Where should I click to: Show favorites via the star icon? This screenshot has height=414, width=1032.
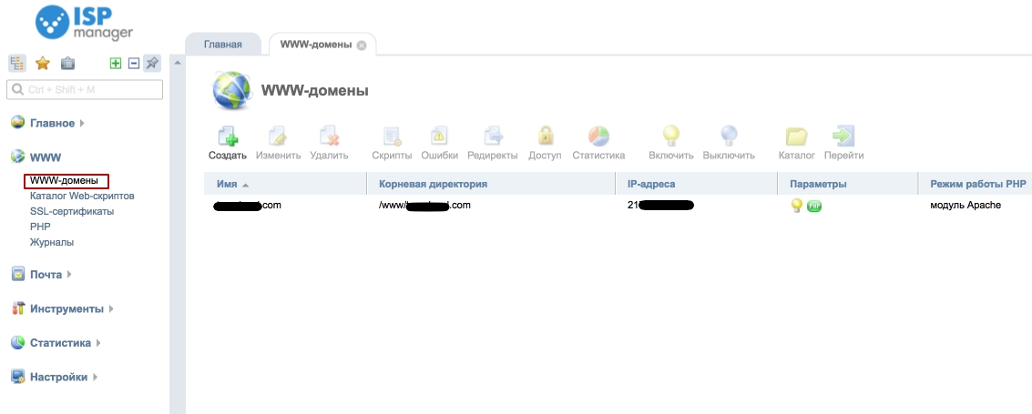tap(42, 64)
